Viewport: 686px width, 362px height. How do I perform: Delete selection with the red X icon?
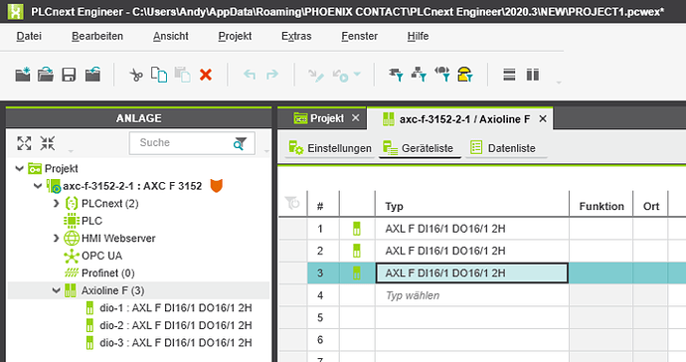click(x=206, y=75)
